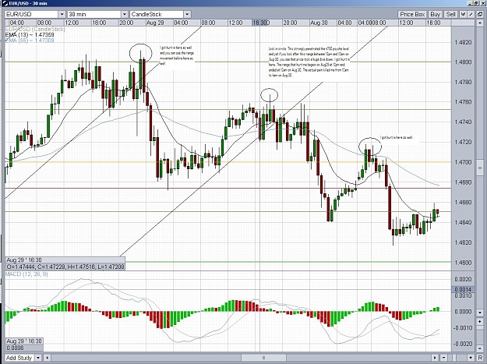Viewport: 487px width, 364px height.
Task: Click the vertical price scale scrollbar thumb
Action: 480,168
